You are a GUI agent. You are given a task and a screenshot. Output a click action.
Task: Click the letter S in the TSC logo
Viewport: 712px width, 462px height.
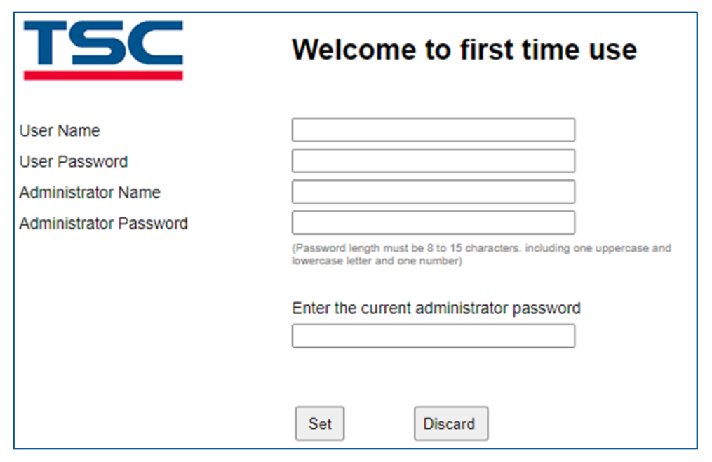click(96, 43)
